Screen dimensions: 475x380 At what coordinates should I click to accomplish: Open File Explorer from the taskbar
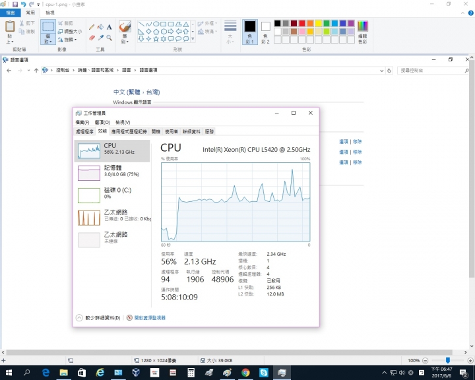pyautogui.click(x=63, y=373)
